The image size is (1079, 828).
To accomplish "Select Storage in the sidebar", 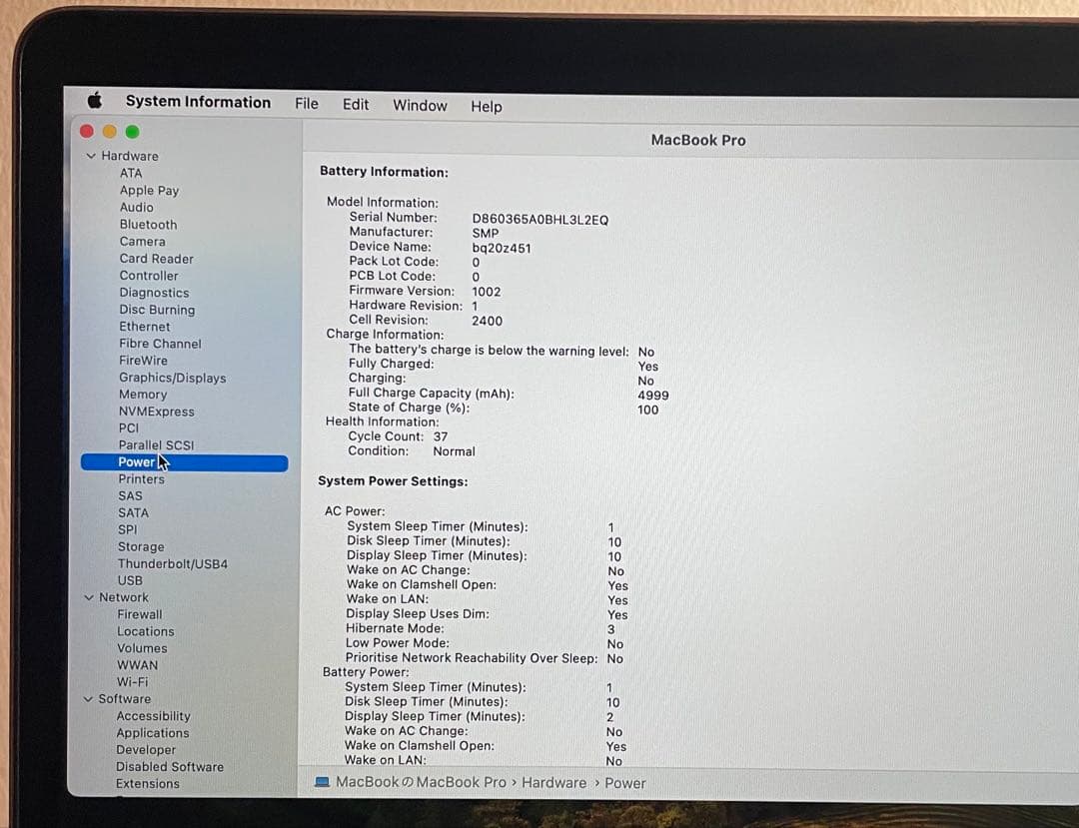I will click(x=141, y=546).
